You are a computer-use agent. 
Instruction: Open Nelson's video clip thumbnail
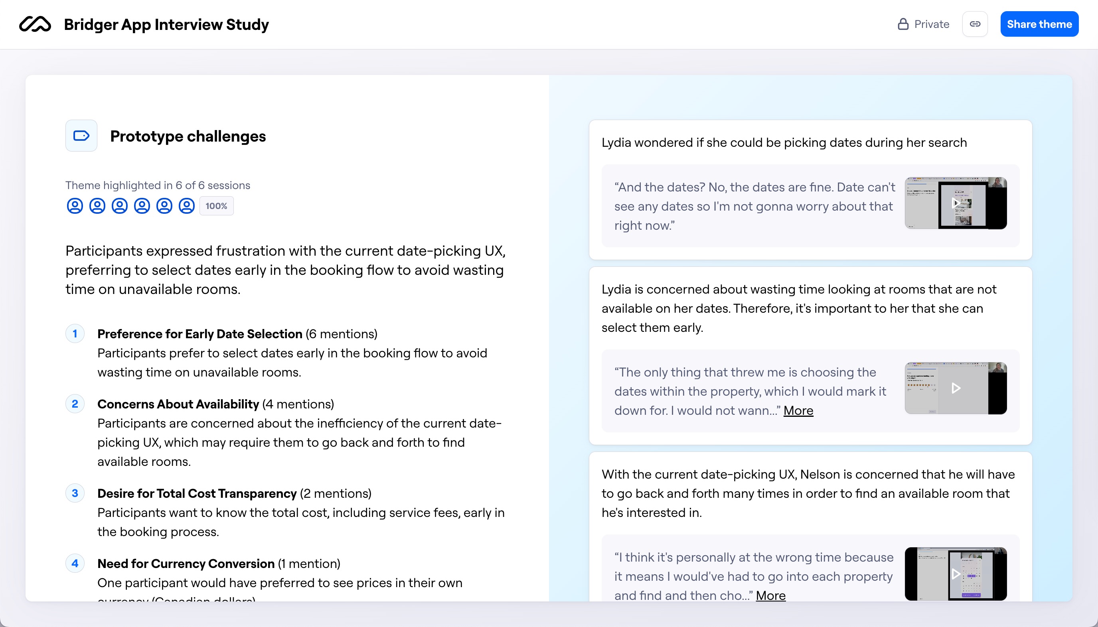[956, 574]
